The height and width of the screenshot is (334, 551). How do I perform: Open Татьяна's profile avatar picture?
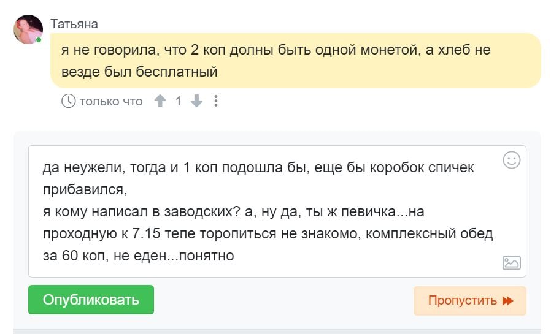coord(28,29)
